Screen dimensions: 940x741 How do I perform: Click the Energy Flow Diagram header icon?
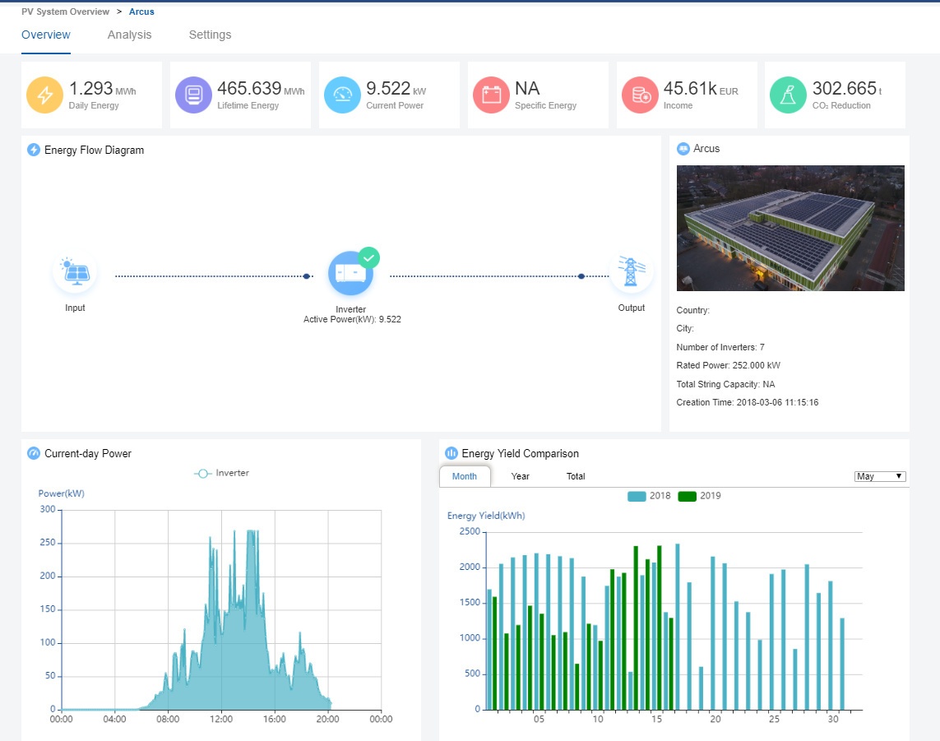34,150
